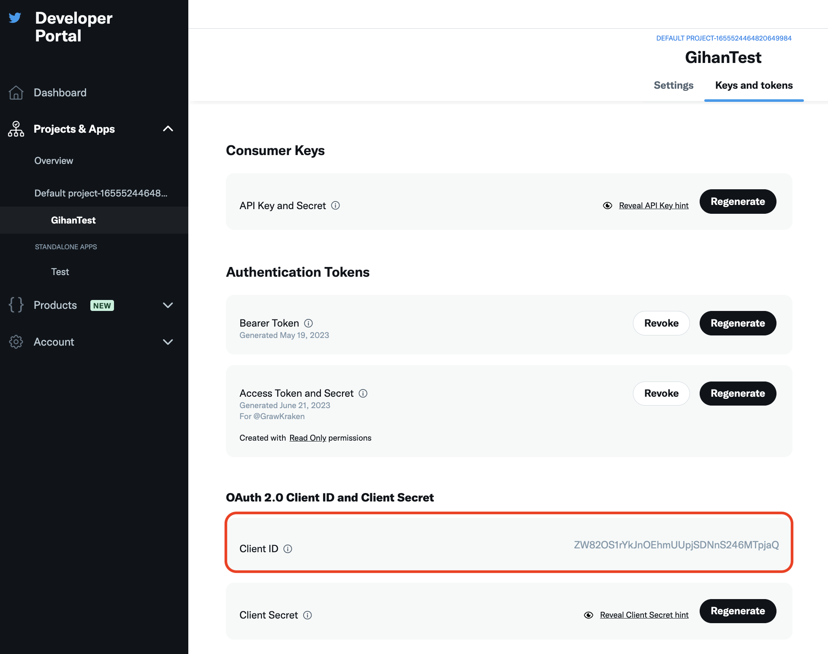Open Dashboard in the sidebar
The height and width of the screenshot is (654, 828).
click(x=60, y=93)
